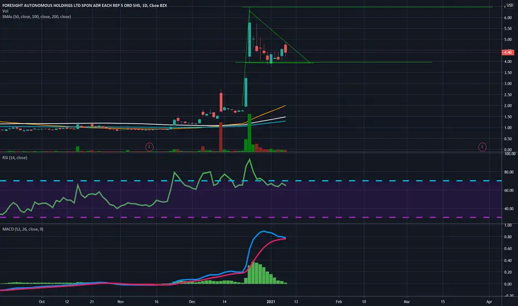
Task: Click the 2021 label on the time axis
Action: [271, 302]
